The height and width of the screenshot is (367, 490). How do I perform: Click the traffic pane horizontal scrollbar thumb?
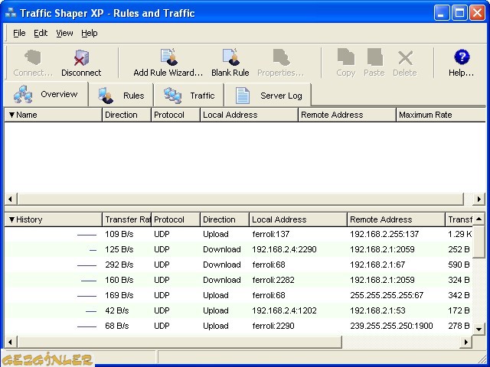(179, 342)
